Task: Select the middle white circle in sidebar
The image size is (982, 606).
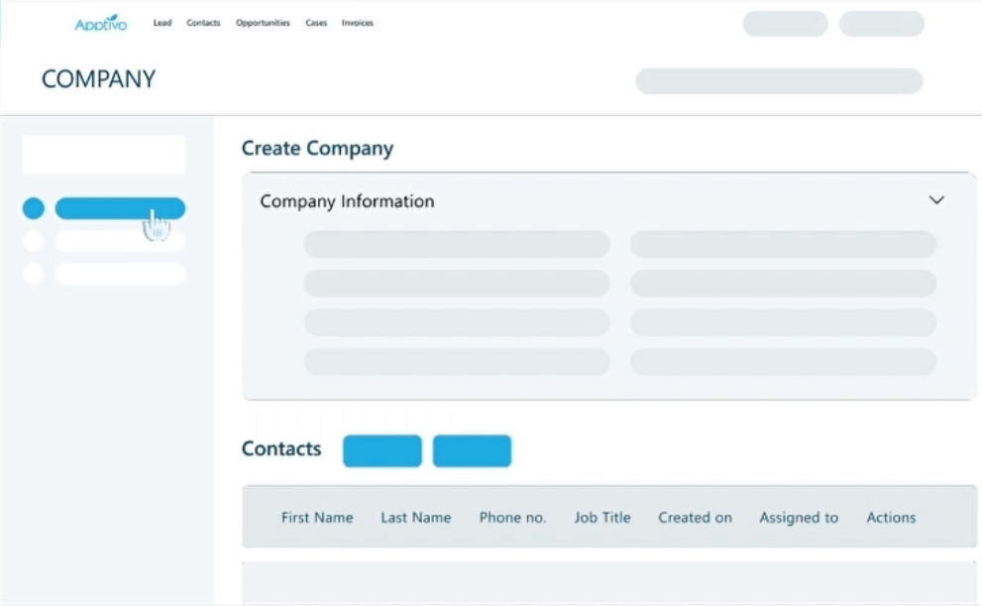Action: pyautogui.click(x=34, y=241)
